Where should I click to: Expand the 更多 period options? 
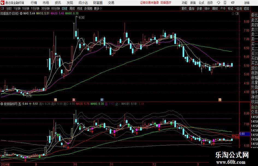[98, 8]
